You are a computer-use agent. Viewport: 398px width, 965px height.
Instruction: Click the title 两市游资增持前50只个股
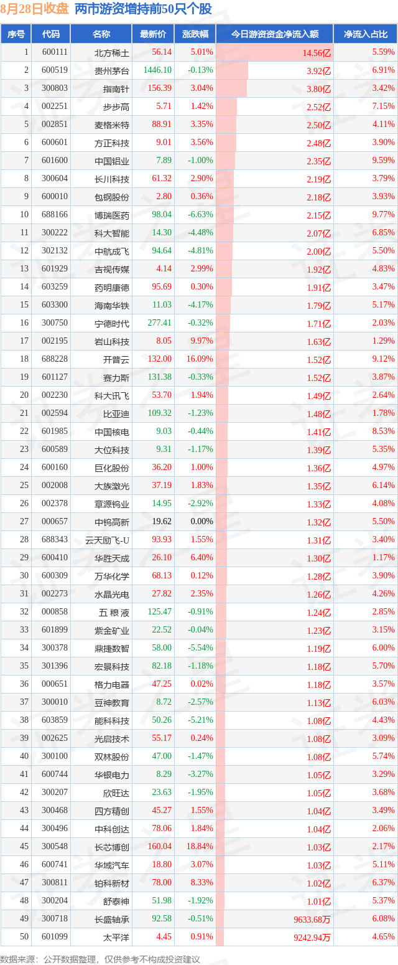(x=143, y=9)
